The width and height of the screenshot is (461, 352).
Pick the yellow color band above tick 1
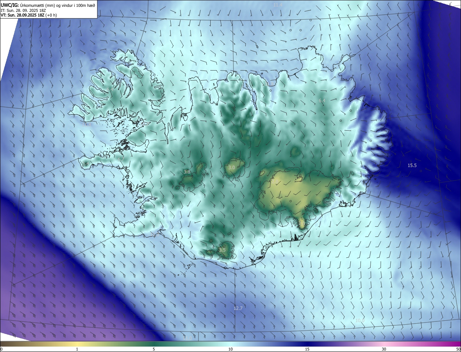pos(77,344)
